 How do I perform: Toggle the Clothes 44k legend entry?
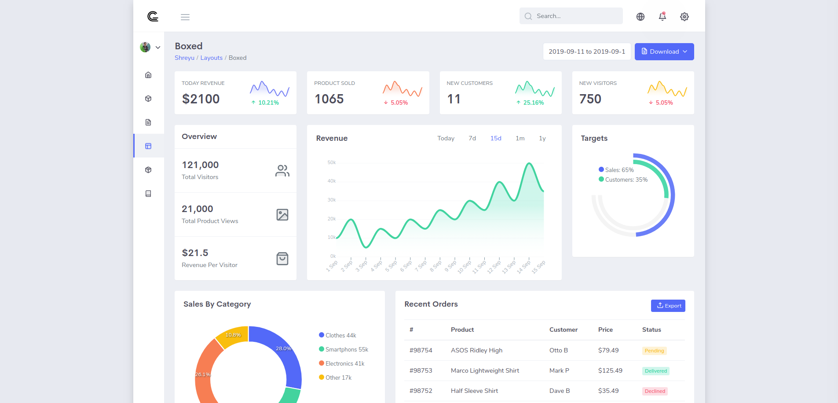pos(337,335)
